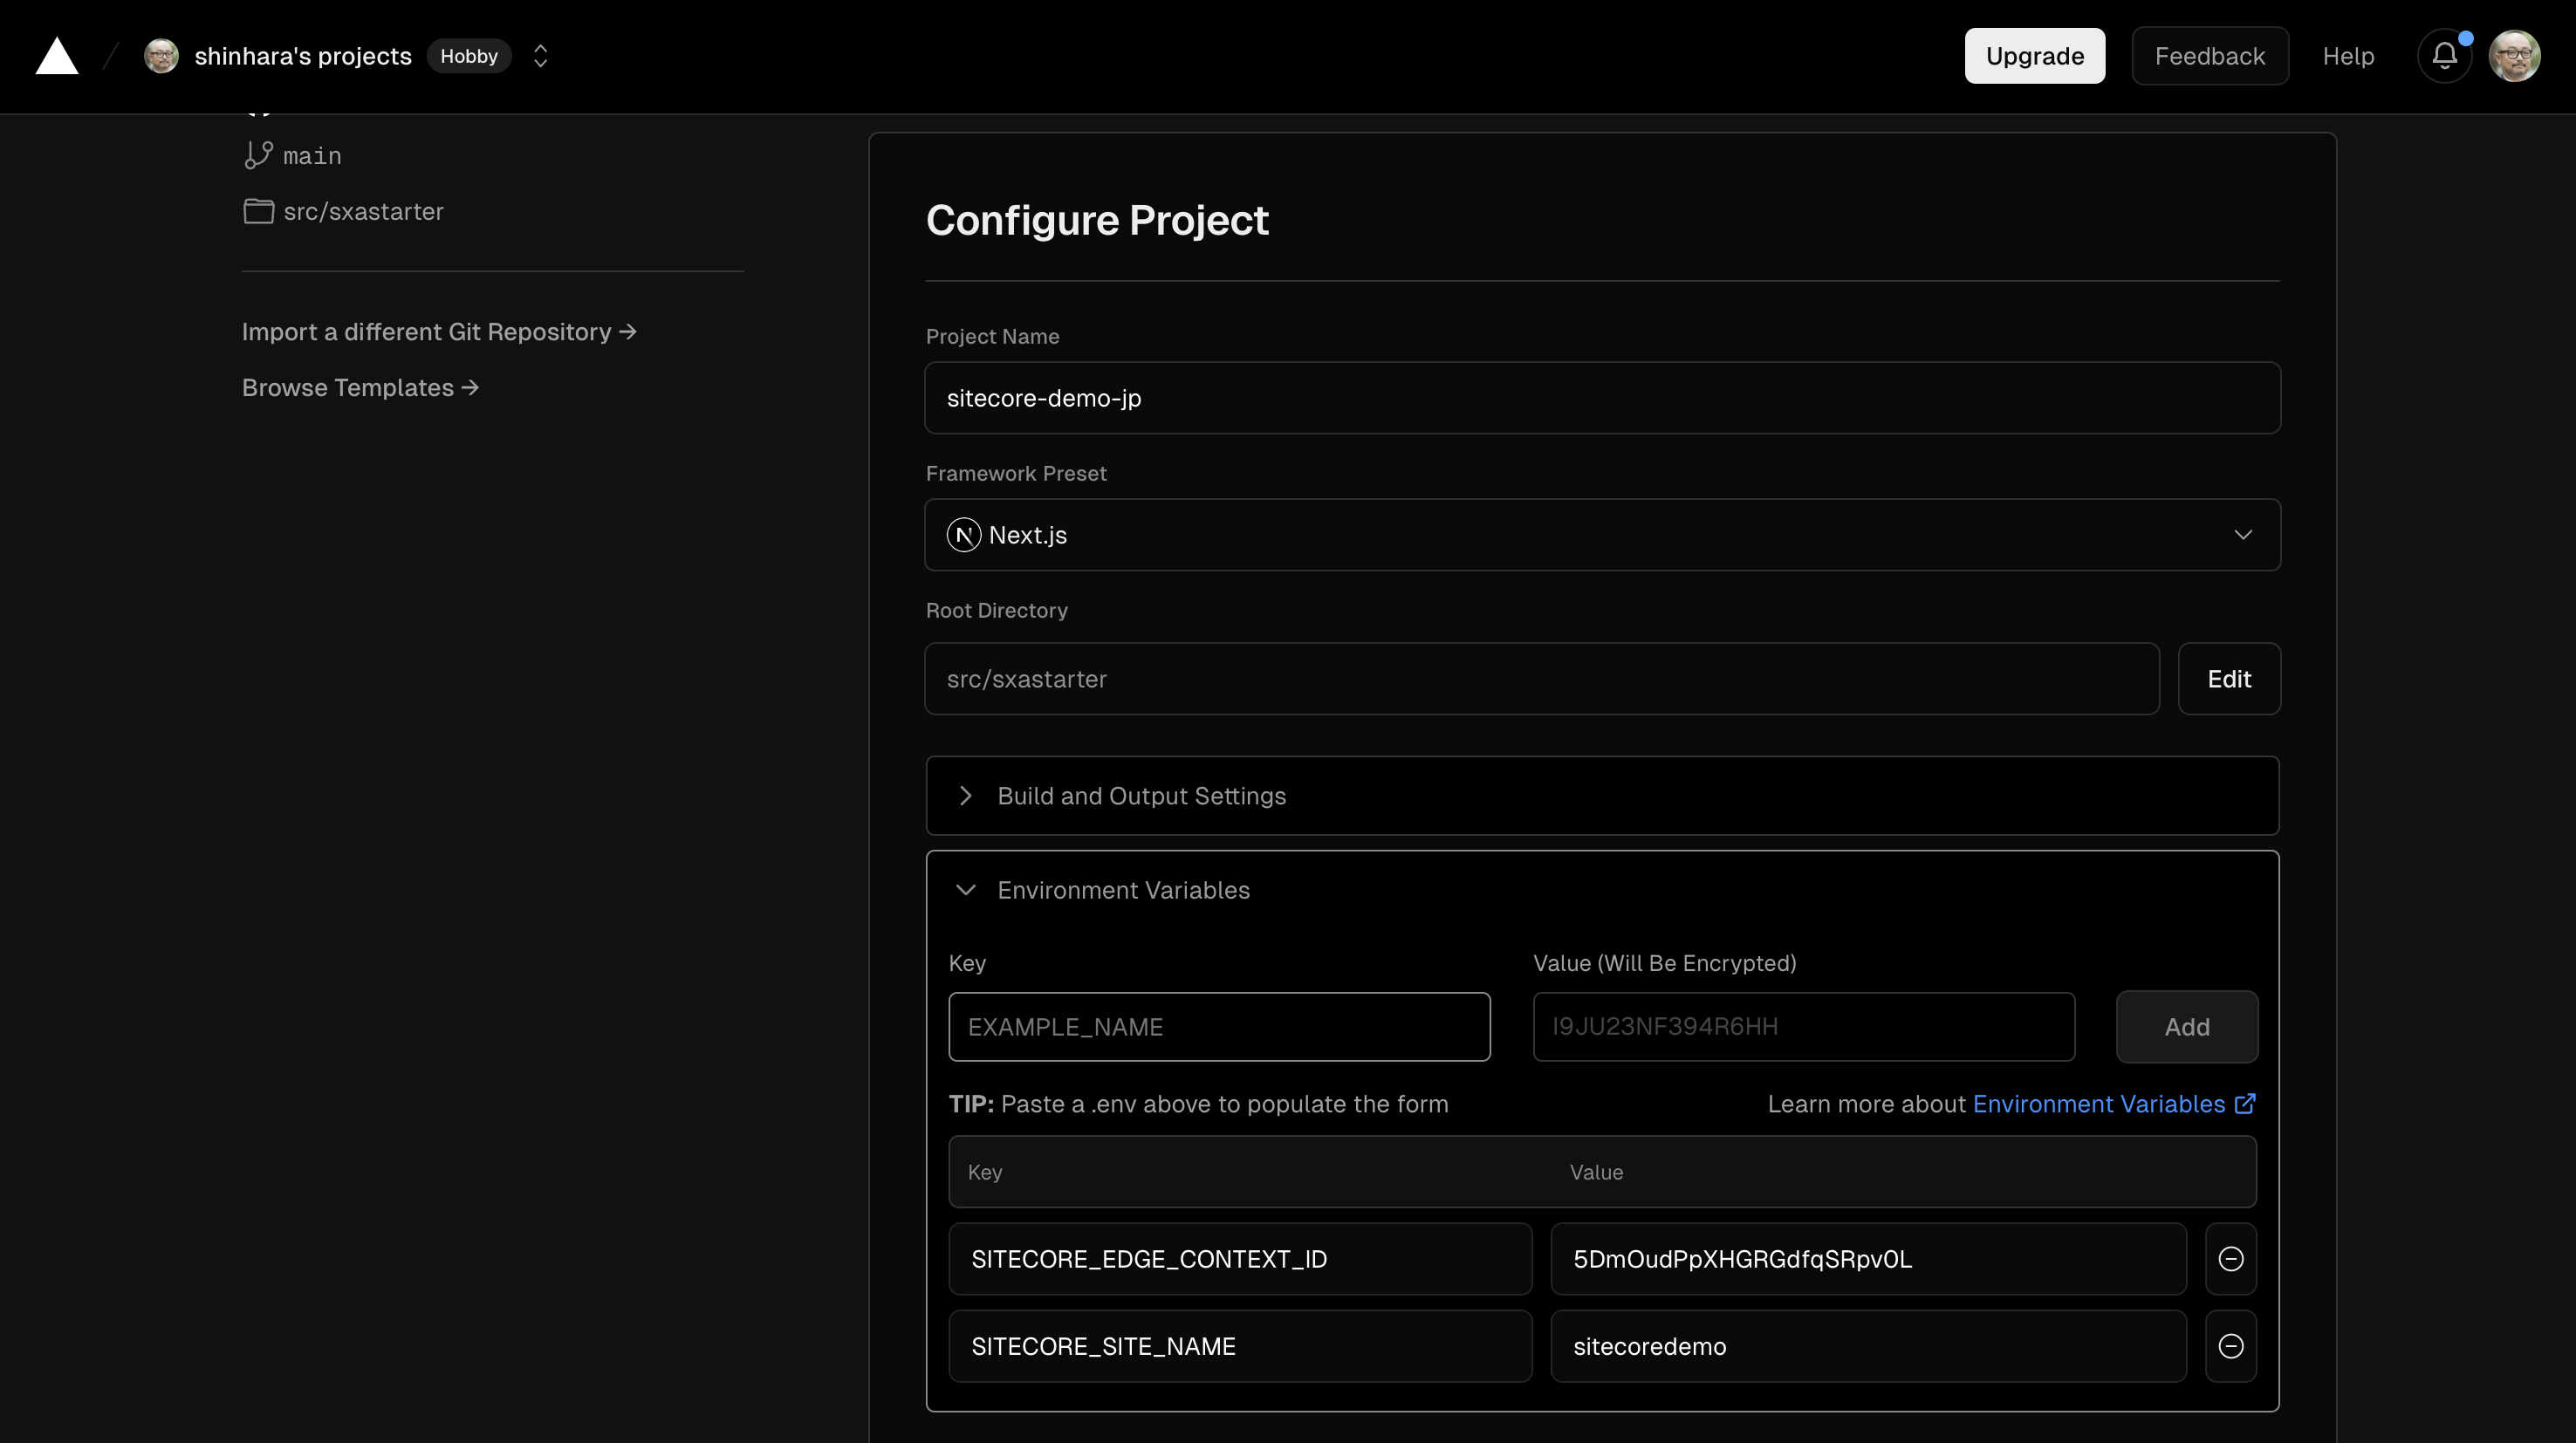Click the folder icon beside src/sxastarter
Screen dimensions: 2576x1443
pos(258,211)
